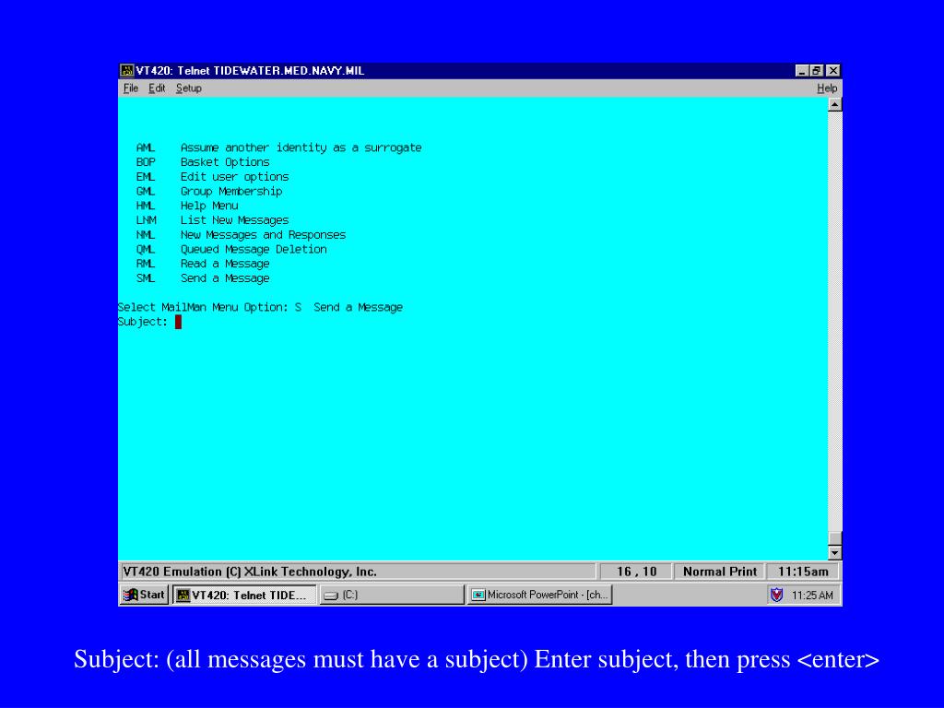
Task: Click the VT420 title bar application icon
Action: (126, 70)
